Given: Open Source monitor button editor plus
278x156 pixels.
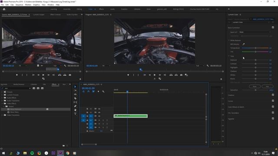Looking at the screenshot, I should [80, 79].
